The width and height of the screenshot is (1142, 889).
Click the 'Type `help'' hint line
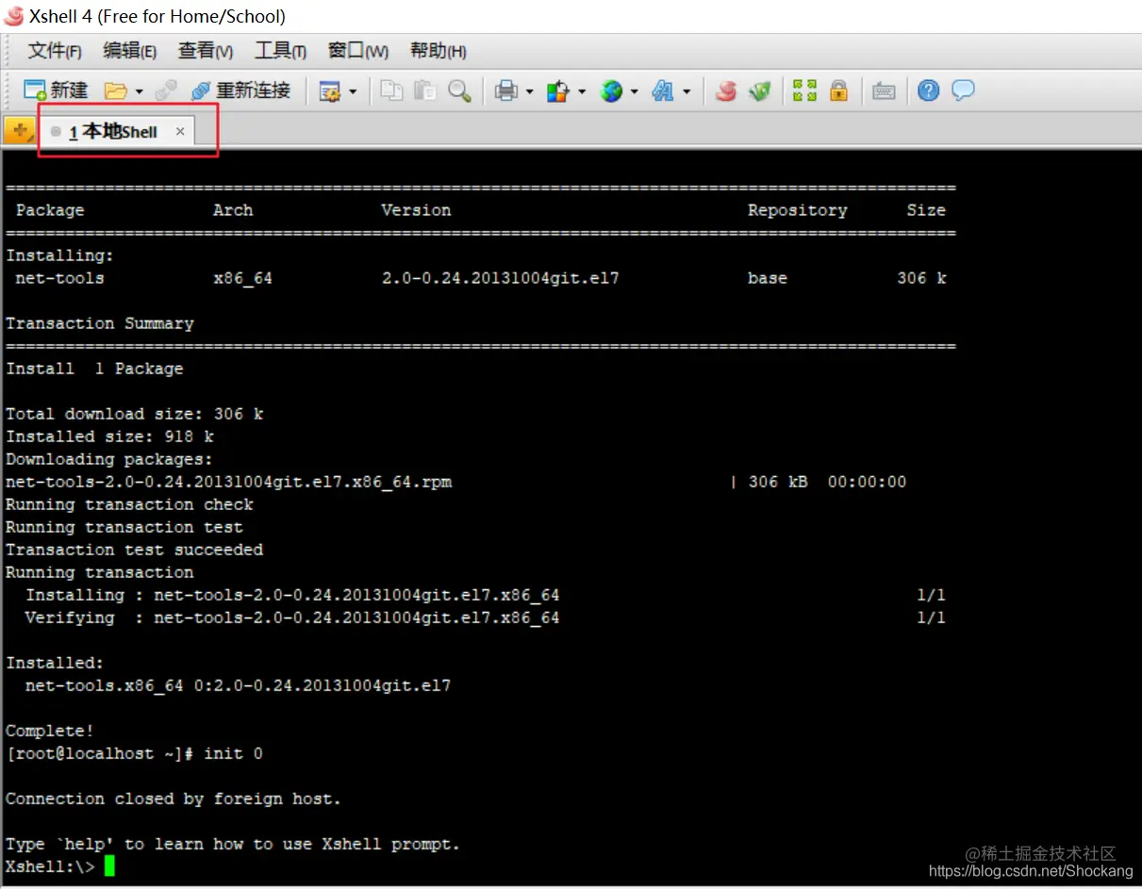[x=233, y=844]
